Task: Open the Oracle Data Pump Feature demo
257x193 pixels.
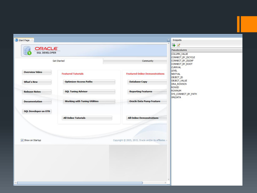Action: pyautogui.click(x=147, y=102)
